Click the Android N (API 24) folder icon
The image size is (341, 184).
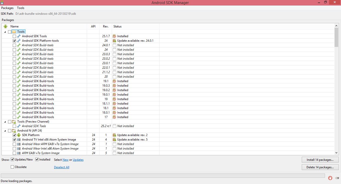click(x=14, y=131)
